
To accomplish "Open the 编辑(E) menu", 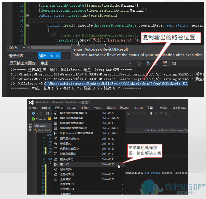I will pyautogui.click(x=46, y=108).
